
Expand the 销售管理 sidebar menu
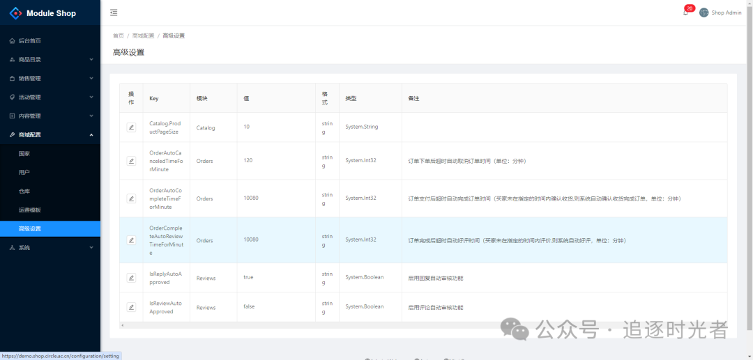coord(50,79)
